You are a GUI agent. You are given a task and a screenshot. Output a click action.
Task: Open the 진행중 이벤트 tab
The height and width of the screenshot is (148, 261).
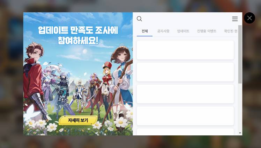click(207, 31)
